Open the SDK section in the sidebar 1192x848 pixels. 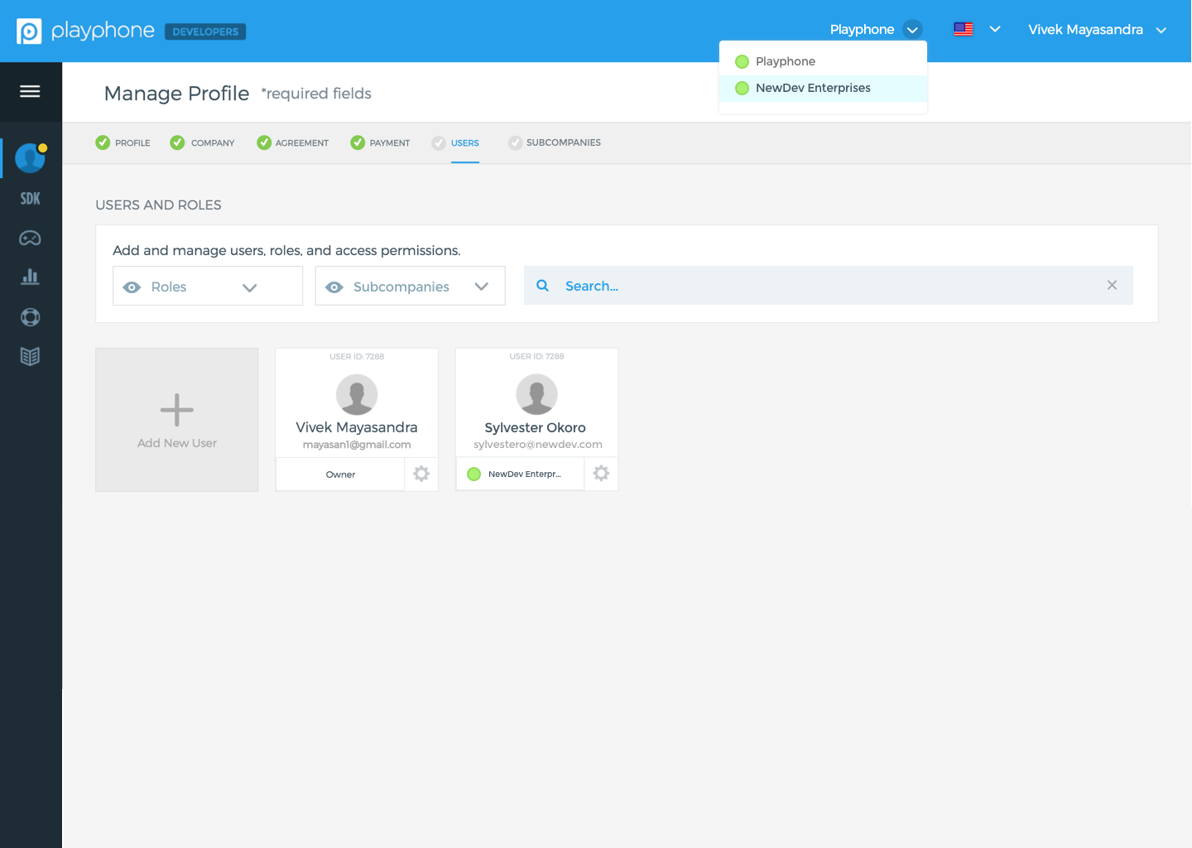[31, 198]
